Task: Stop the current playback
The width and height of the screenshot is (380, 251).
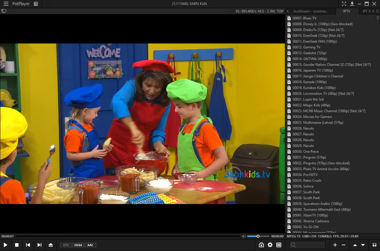Action: pos(17,245)
